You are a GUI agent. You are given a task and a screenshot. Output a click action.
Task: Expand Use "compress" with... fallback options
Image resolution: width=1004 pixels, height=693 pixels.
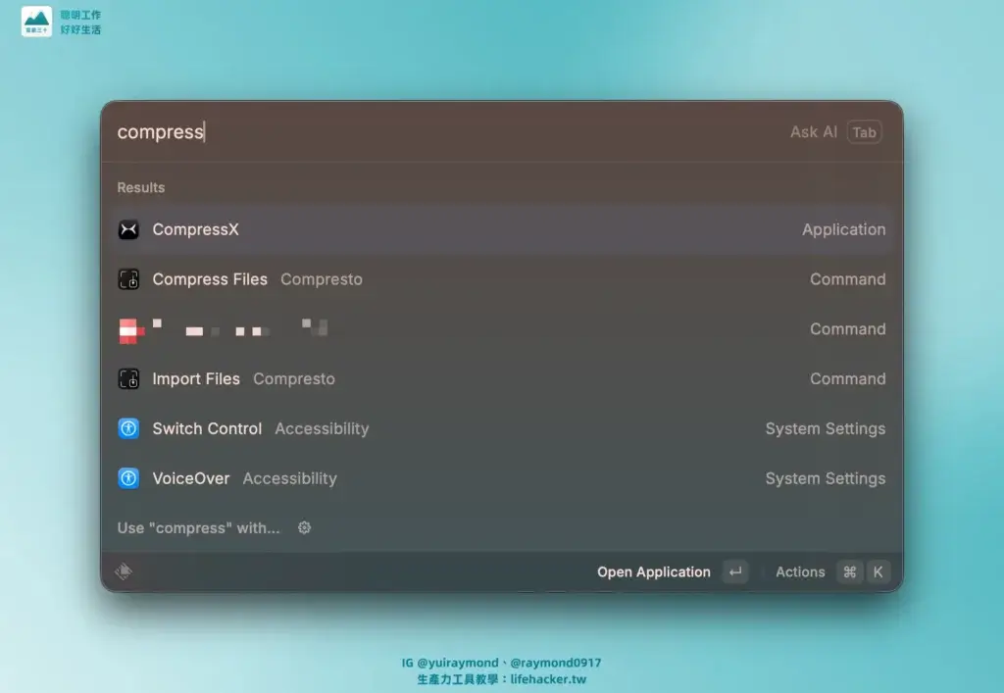click(198, 527)
